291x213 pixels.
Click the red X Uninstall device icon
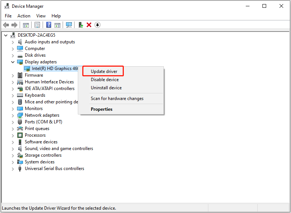89,25
